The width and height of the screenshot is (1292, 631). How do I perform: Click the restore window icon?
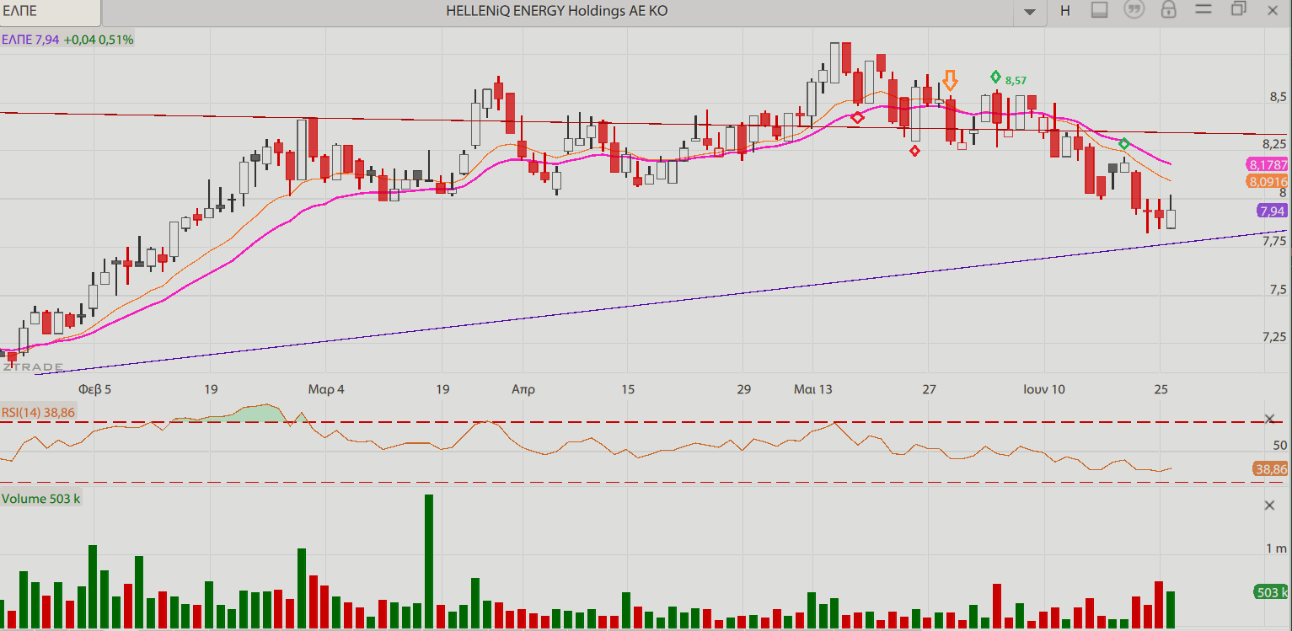1238,9
